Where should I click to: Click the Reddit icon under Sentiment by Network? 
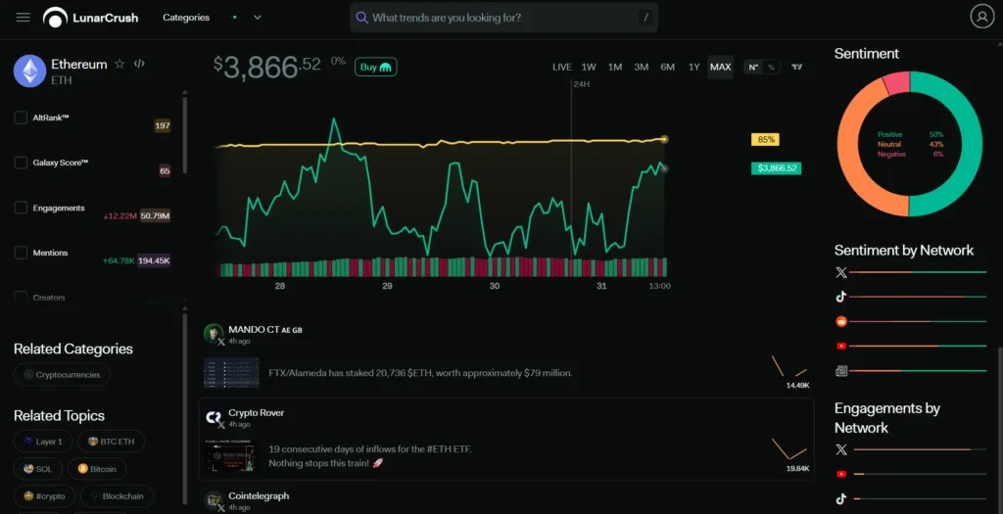pyautogui.click(x=841, y=321)
